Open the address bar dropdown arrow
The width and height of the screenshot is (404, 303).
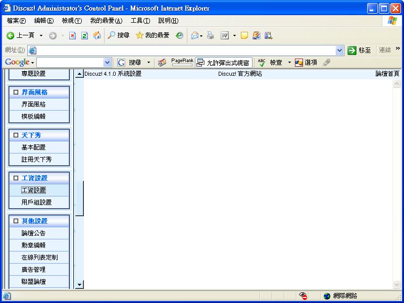pyautogui.click(x=339, y=50)
